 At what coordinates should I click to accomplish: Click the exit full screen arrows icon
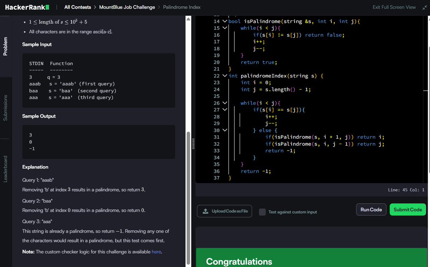pos(424,7)
